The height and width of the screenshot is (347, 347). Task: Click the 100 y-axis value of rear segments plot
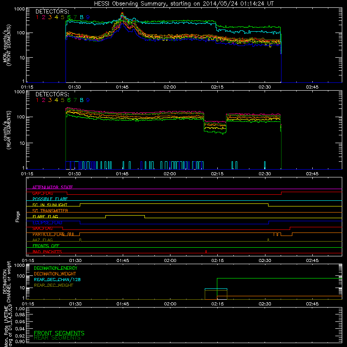21,117
